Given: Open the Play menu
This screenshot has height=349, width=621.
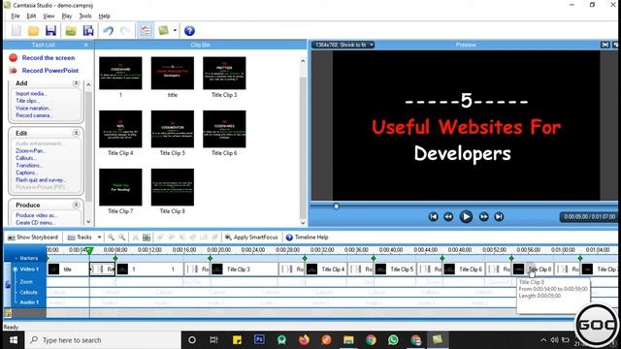Looking at the screenshot, I should pos(67,16).
